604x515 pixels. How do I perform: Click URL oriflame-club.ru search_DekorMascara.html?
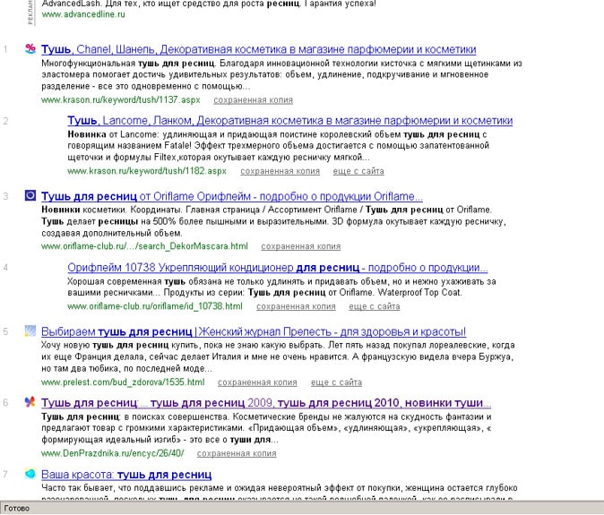144,246
